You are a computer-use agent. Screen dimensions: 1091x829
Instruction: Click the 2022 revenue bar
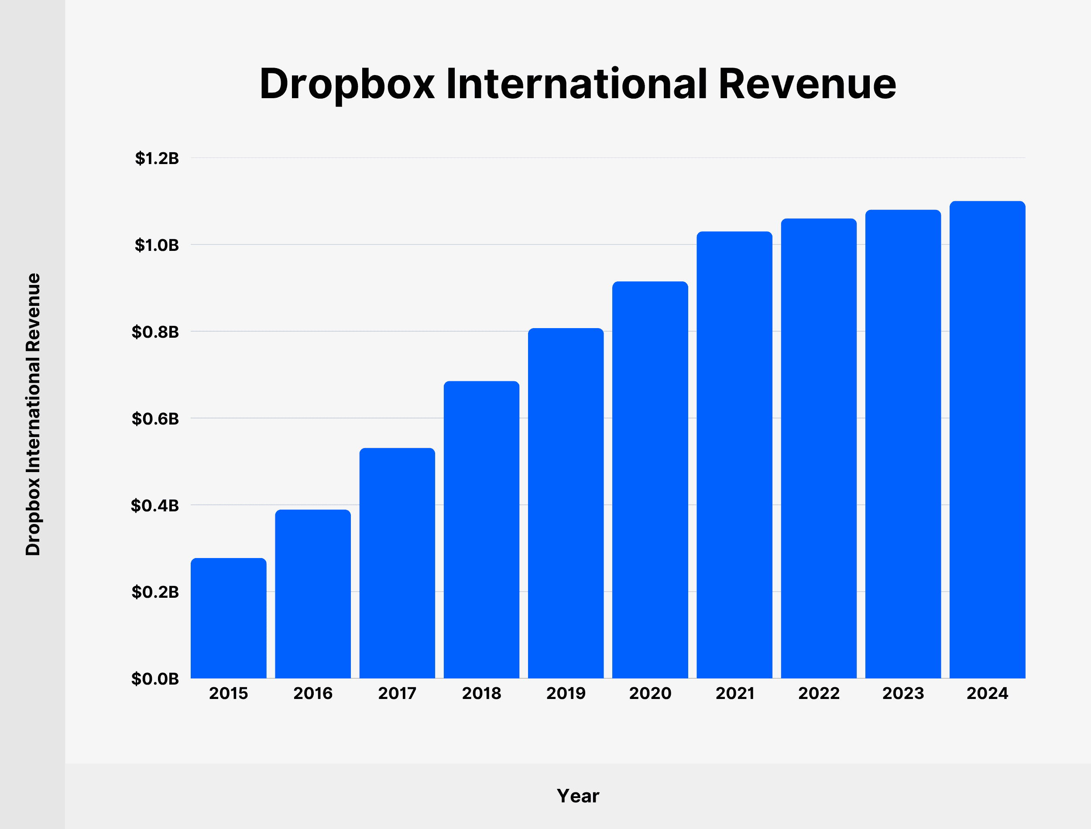pyautogui.click(x=819, y=448)
